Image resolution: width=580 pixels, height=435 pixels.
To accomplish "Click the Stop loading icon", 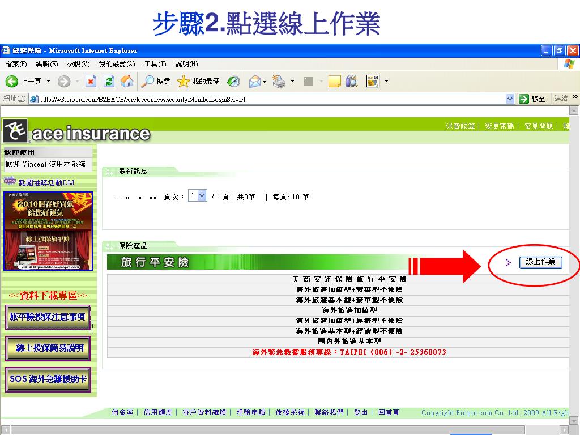I will (x=91, y=82).
